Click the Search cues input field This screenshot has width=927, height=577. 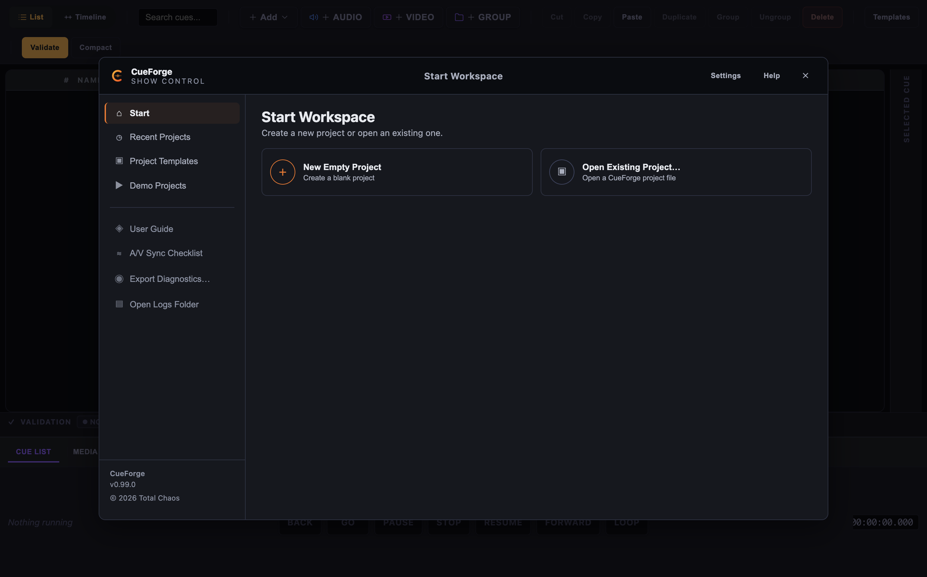tap(178, 17)
